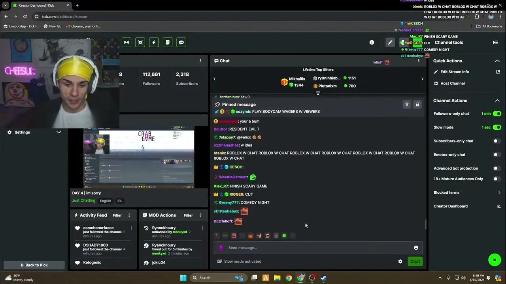This screenshot has width=506, height=284.
Task: Show previous Top Gifters with left arrow
Action: point(215,79)
